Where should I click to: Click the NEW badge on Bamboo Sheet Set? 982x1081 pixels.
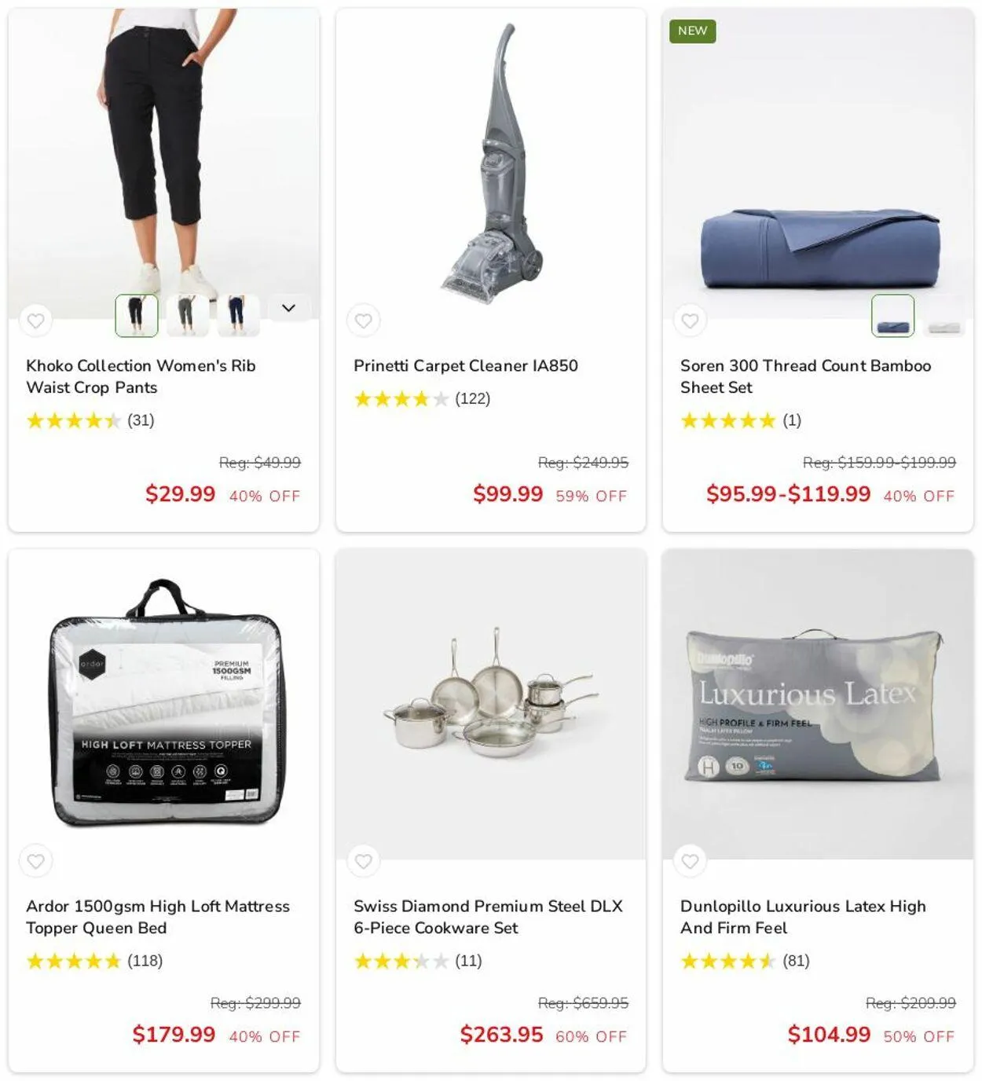click(692, 31)
